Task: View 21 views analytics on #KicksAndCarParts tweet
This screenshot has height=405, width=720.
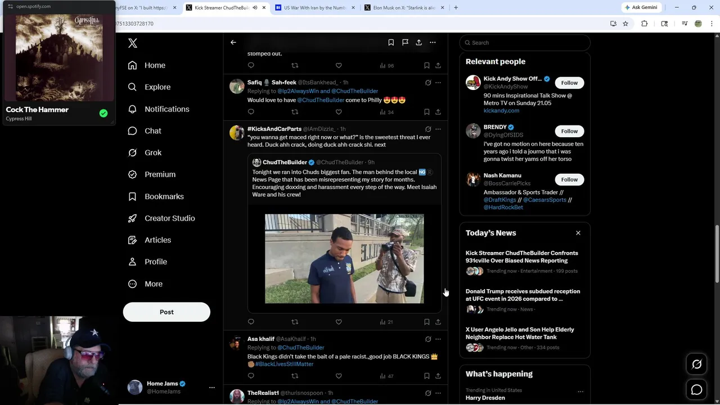Action: point(386,322)
